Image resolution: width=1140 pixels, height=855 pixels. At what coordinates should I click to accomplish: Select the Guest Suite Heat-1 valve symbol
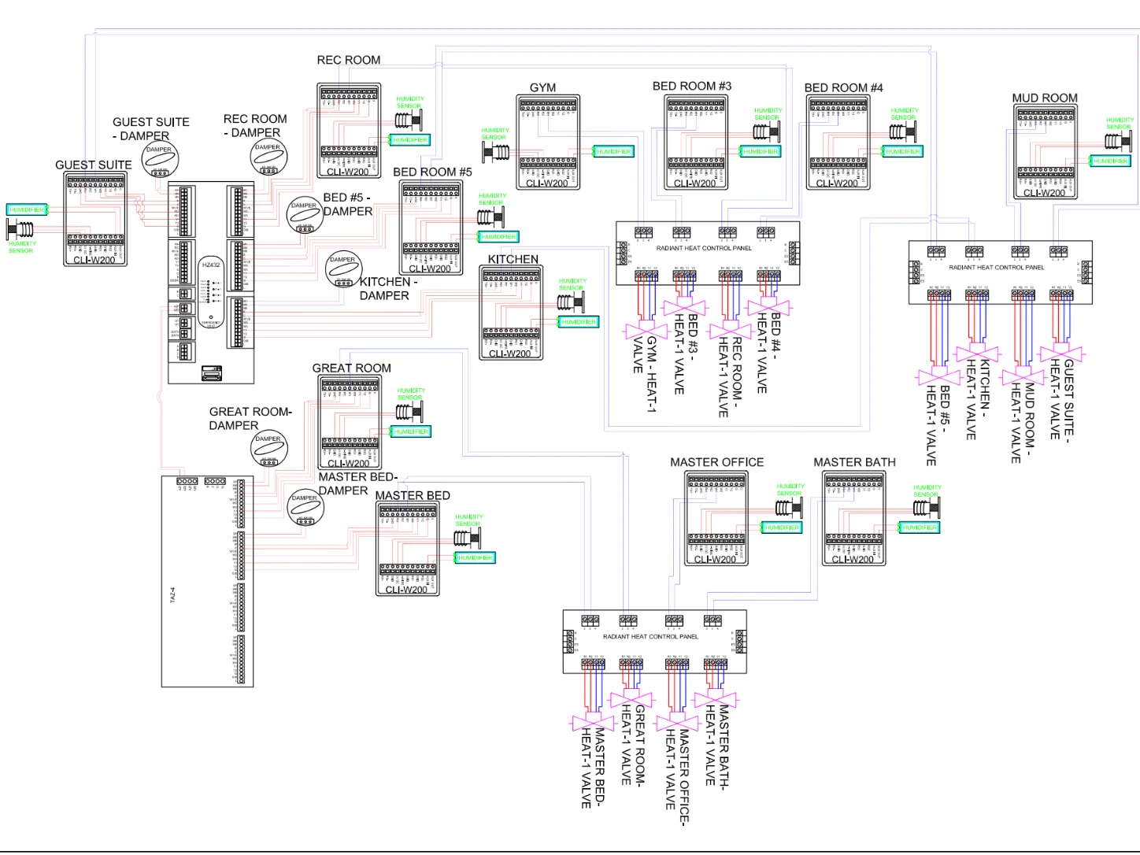tap(1061, 353)
